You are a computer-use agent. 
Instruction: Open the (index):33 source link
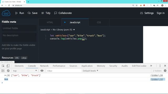point(157,79)
